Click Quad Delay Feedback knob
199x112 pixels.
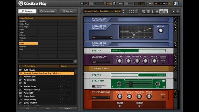tap(137, 61)
